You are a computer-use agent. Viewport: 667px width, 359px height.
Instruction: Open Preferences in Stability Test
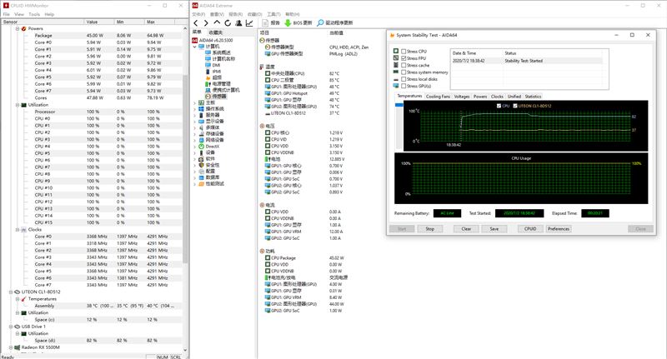[x=558, y=229]
